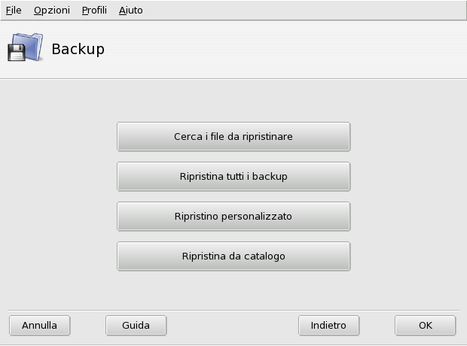Image resolution: width=467 pixels, height=346 pixels.
Task: Restore all backups with the second button
Action: 233,177
